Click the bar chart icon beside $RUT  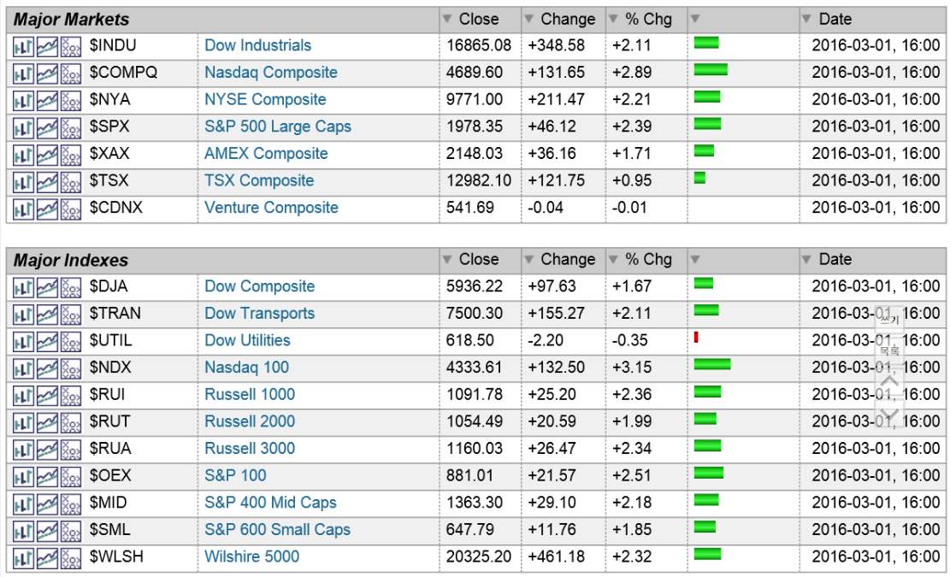click(23, 422)
